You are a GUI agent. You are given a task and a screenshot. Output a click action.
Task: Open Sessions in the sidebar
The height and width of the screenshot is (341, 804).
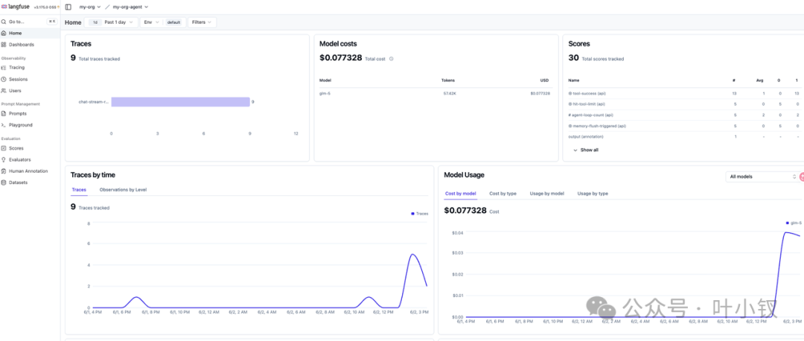[30, 80]
